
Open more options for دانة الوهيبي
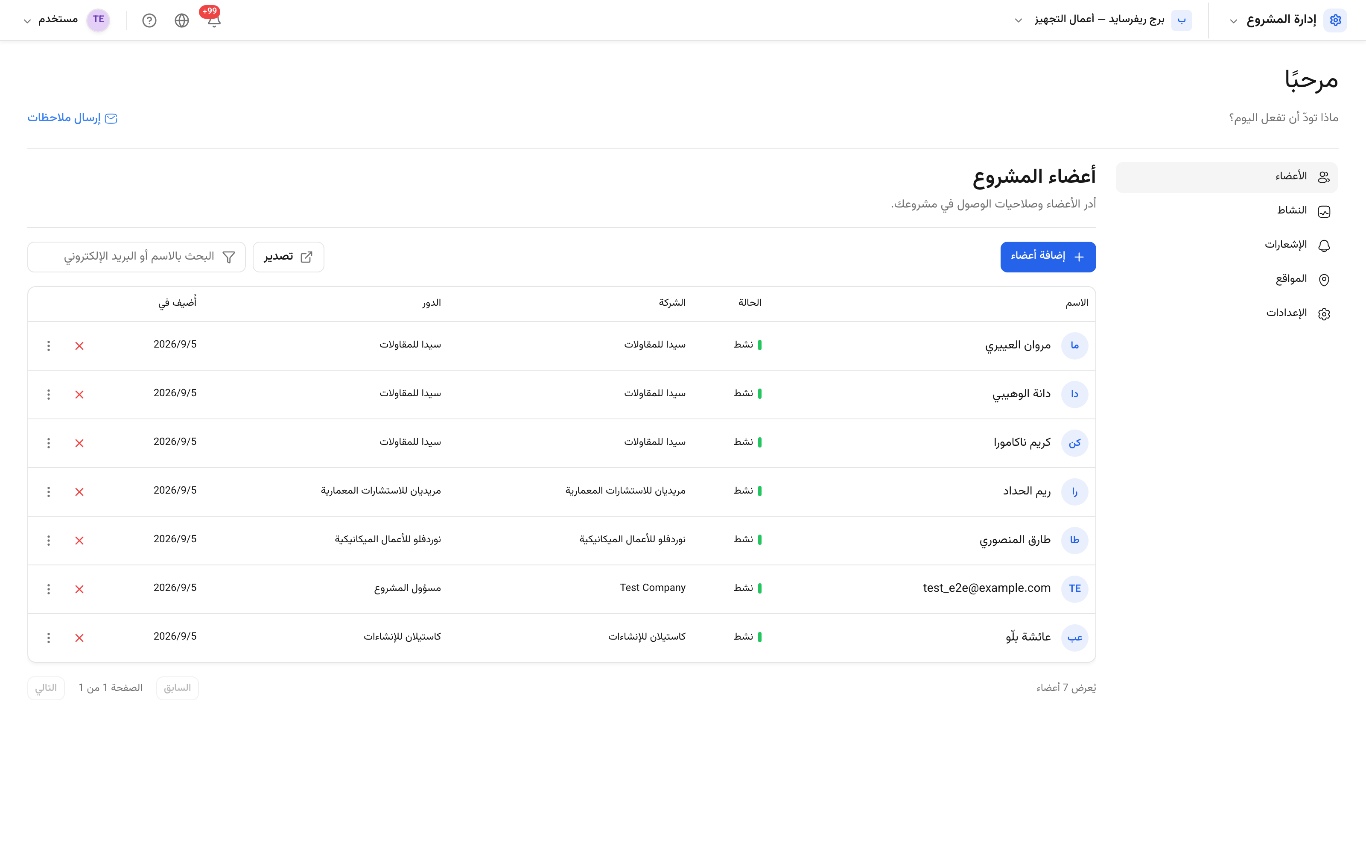49,394
